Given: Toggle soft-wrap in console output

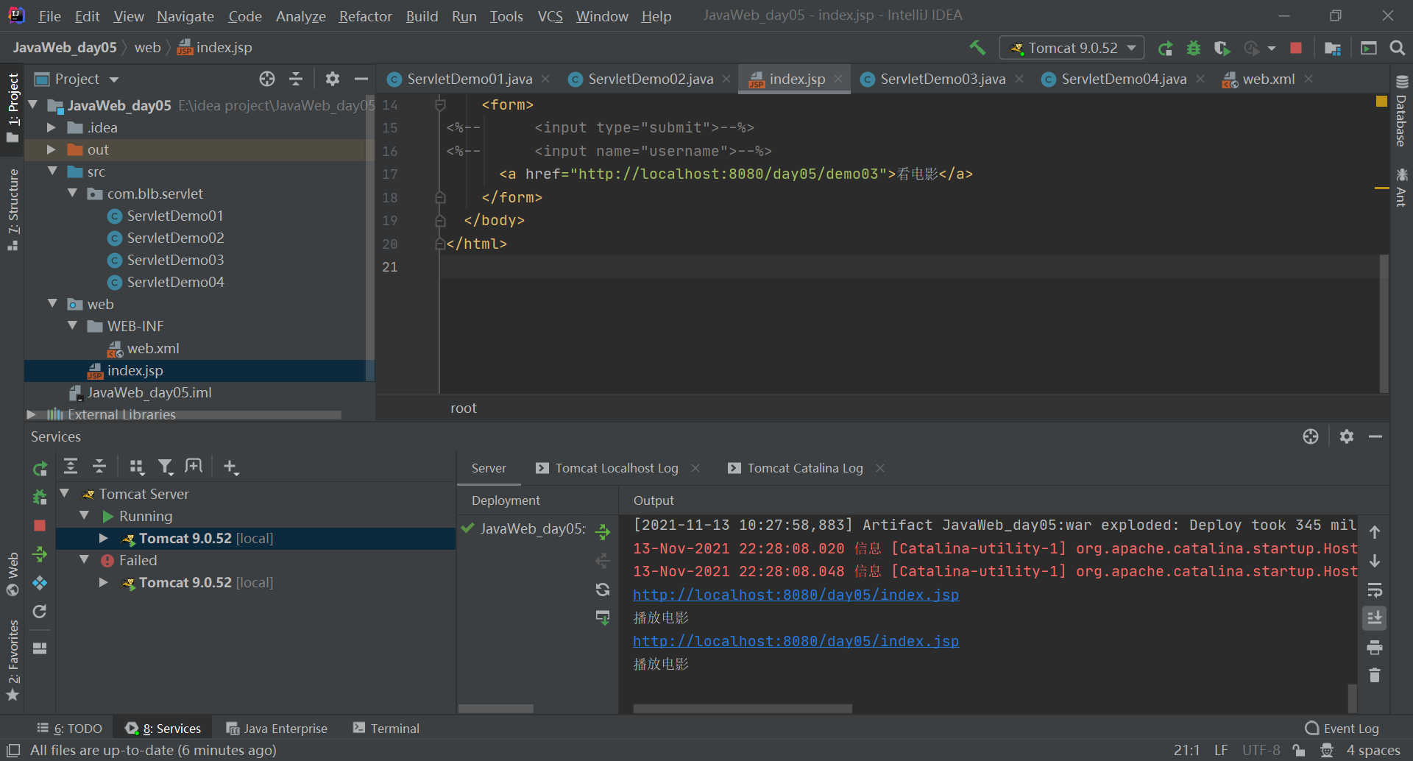Looking at the screenshot, I should click(x=1375, y=590).
